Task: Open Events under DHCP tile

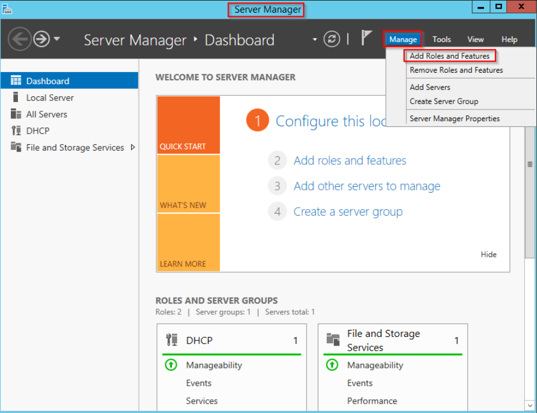Action: coord(199,383)
